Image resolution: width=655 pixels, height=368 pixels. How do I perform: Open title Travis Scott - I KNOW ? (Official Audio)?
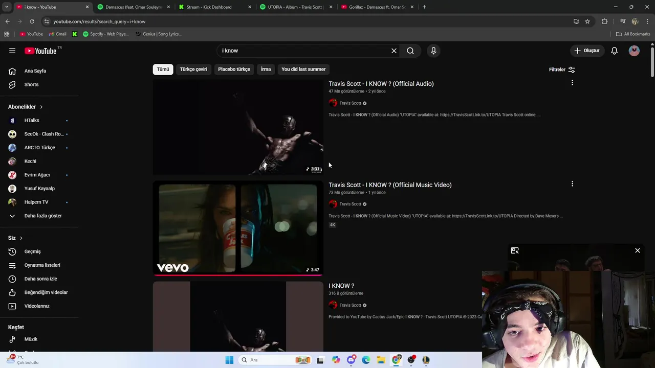(x=381, y=84)
